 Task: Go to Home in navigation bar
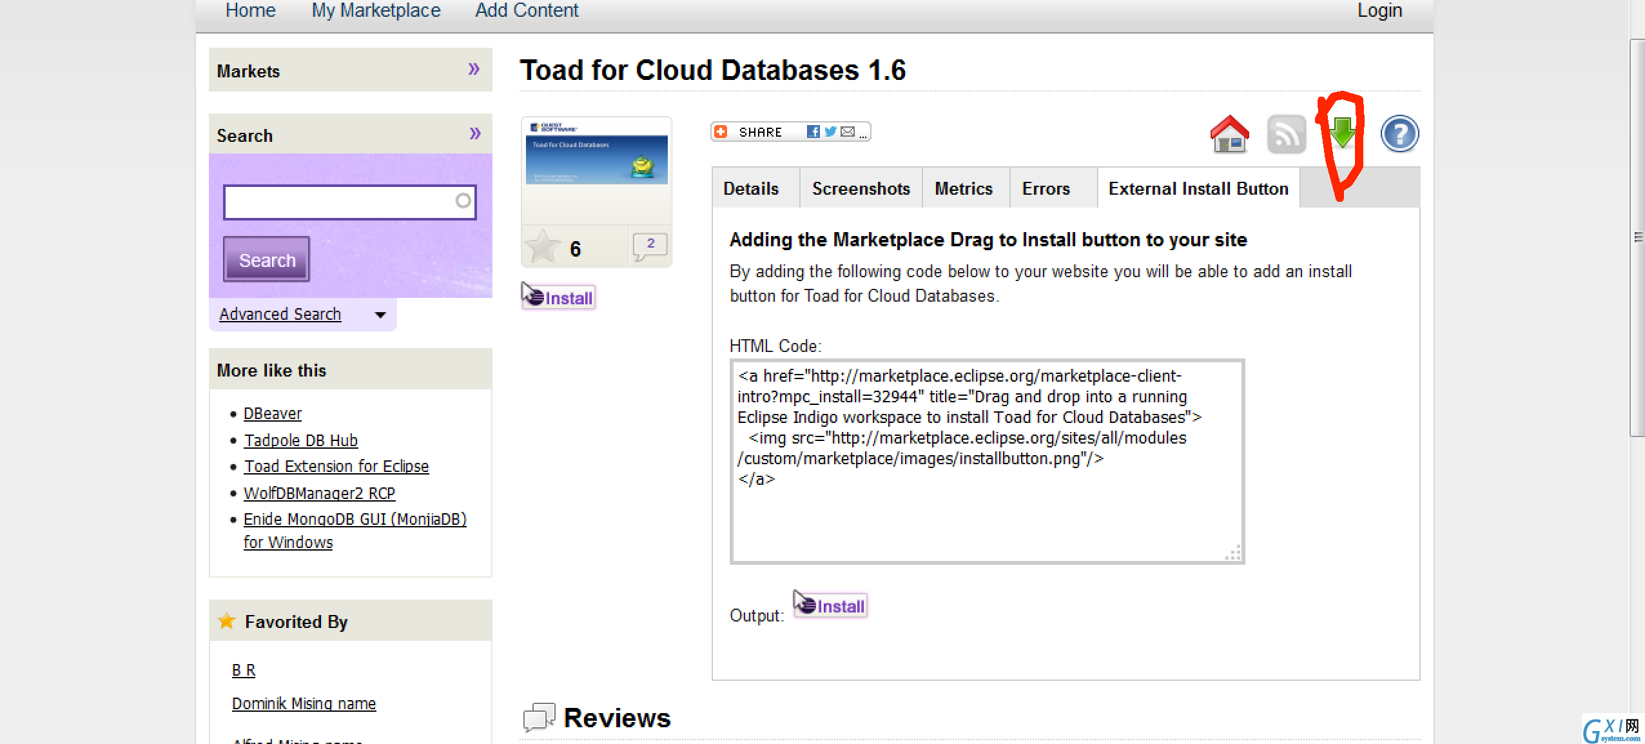point(250,10)
